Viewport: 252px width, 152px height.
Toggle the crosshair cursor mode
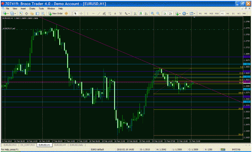81,14
